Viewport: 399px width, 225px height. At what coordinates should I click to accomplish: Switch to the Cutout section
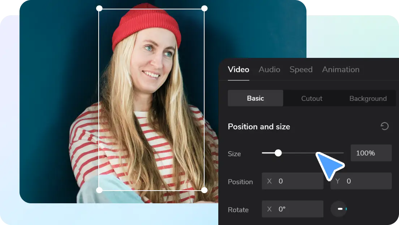coord(312,98)
